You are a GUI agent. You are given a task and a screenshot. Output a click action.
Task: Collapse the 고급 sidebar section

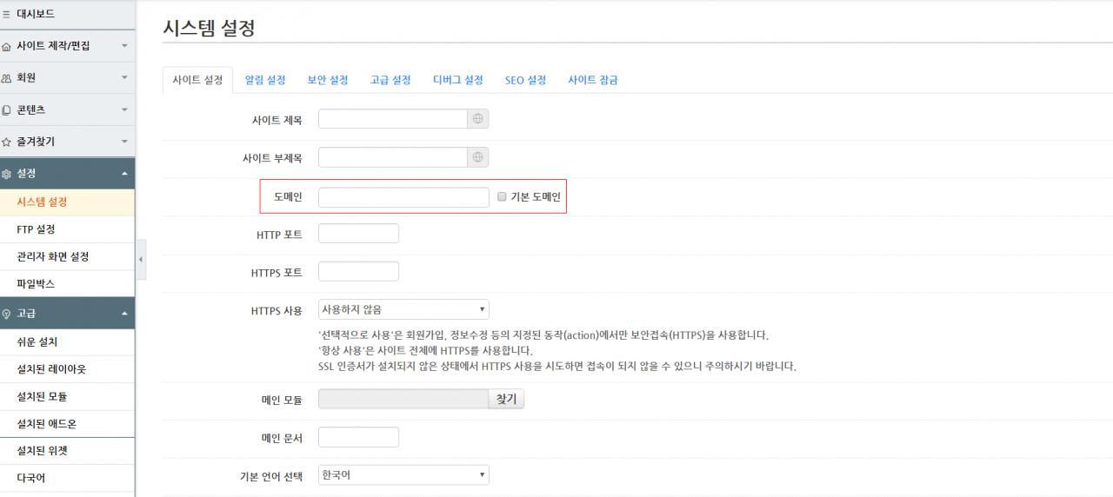tap(124, 313)
